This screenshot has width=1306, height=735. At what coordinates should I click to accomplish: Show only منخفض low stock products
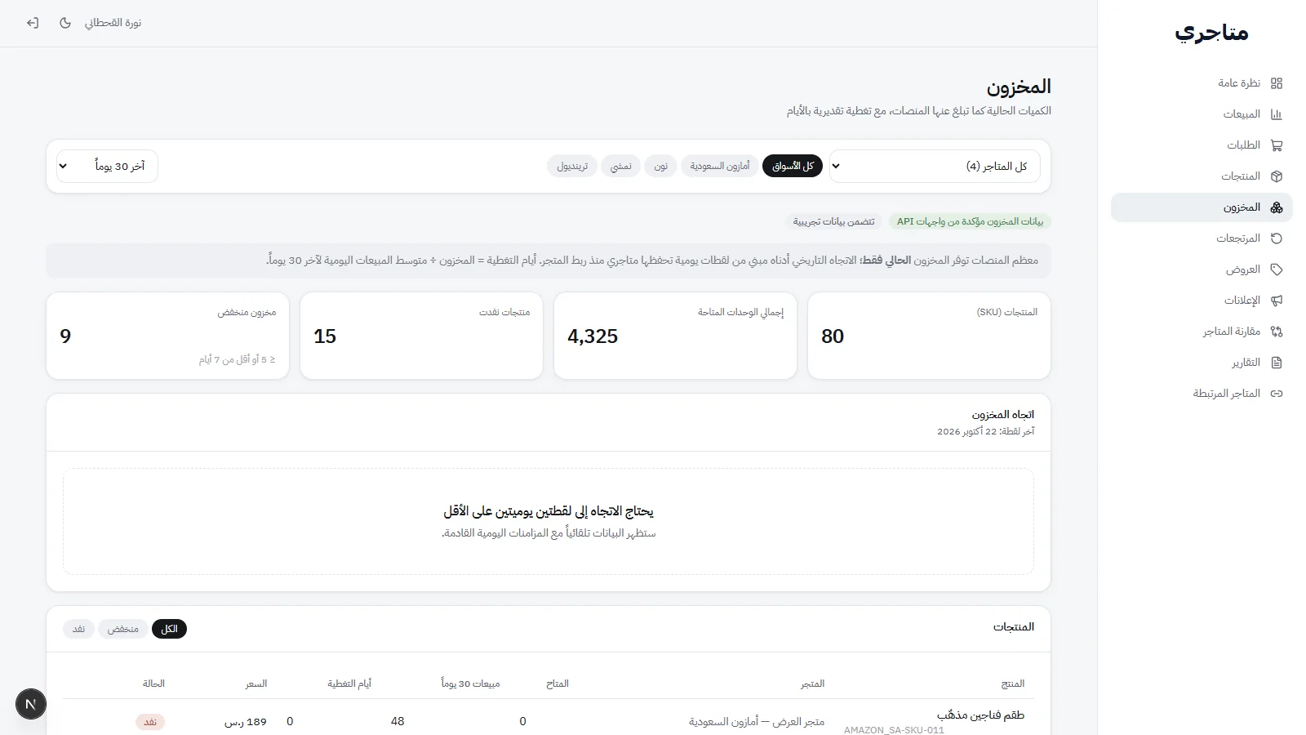(x=123, y=629)
